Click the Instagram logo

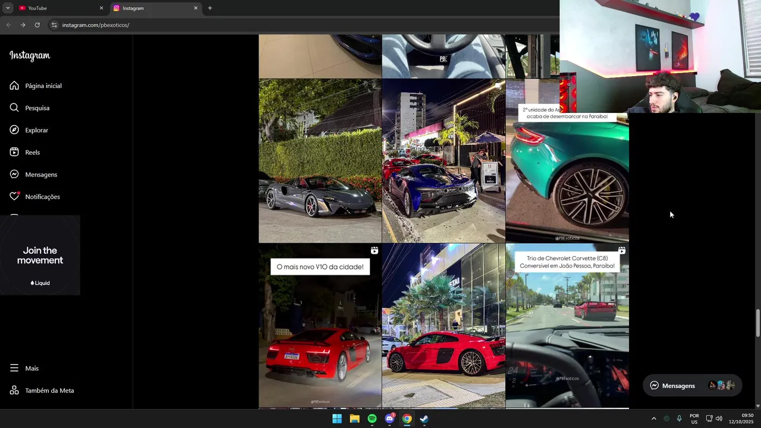pyautogui.click(x=30, y=56)
